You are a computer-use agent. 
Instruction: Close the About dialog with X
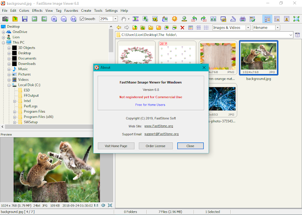tap(204, 67)
